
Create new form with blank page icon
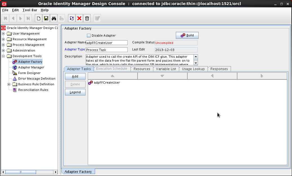tap(39, 18)
